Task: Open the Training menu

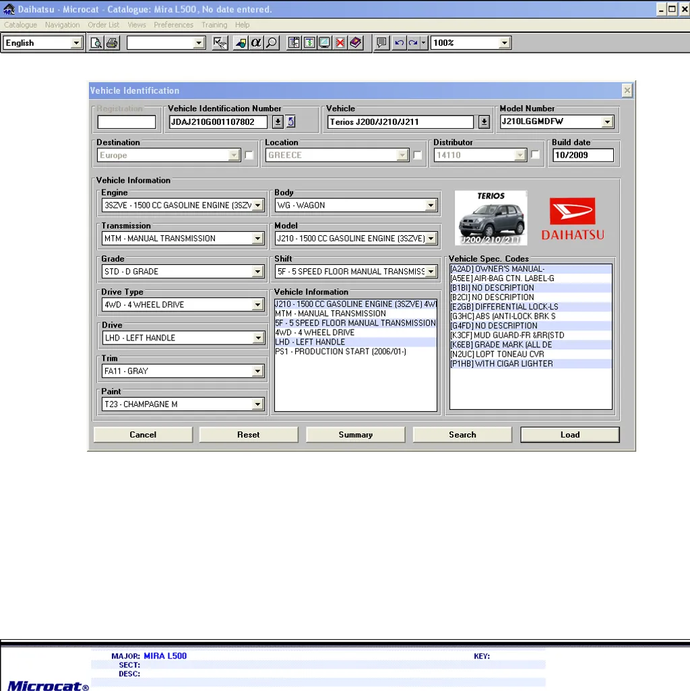Action: click(214, 25)
